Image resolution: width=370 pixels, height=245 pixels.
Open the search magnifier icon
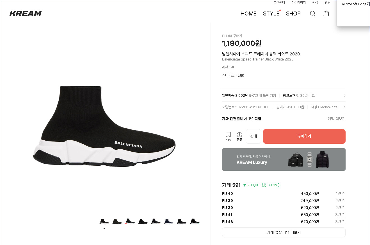click(x=312, y=14)
